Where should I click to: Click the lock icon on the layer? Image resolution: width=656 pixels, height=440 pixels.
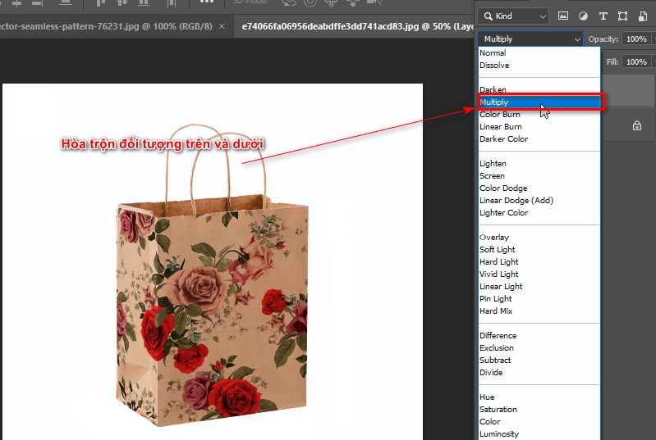pos(637,125)
